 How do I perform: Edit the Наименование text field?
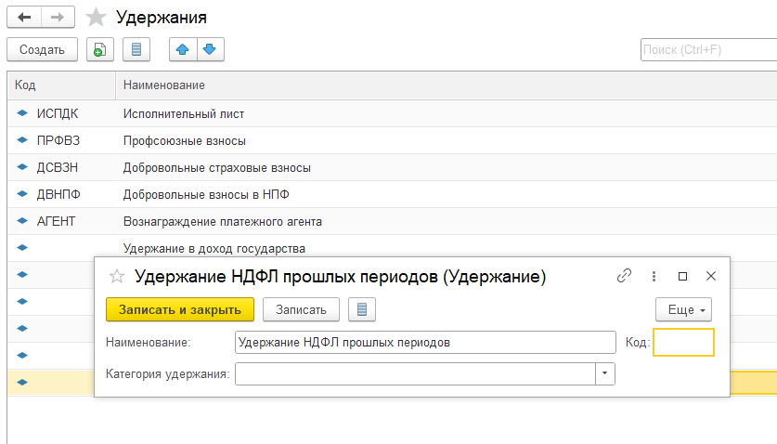coord(425,343)
